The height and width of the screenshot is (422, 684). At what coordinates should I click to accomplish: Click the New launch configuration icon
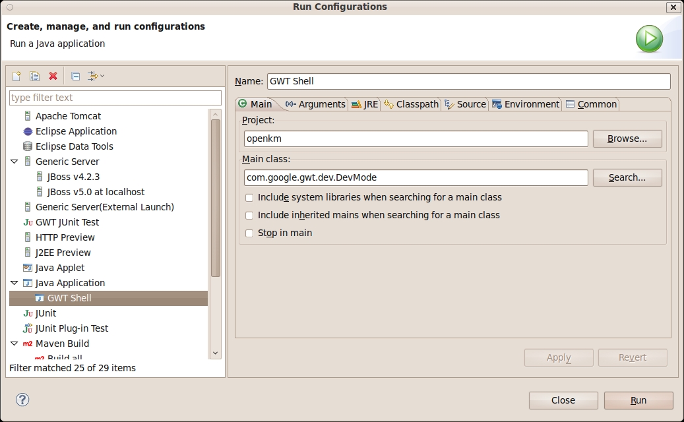(x=16, y=76)
